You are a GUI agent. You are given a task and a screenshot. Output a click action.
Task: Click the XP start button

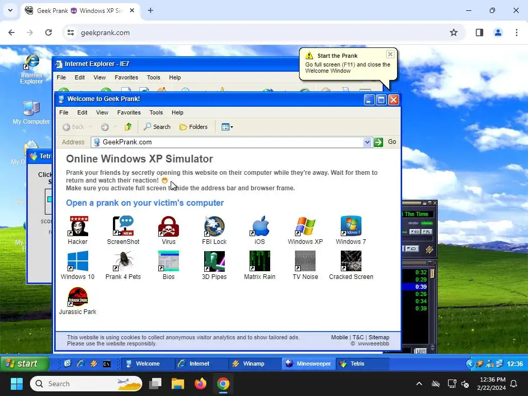(x=24, y=364)
